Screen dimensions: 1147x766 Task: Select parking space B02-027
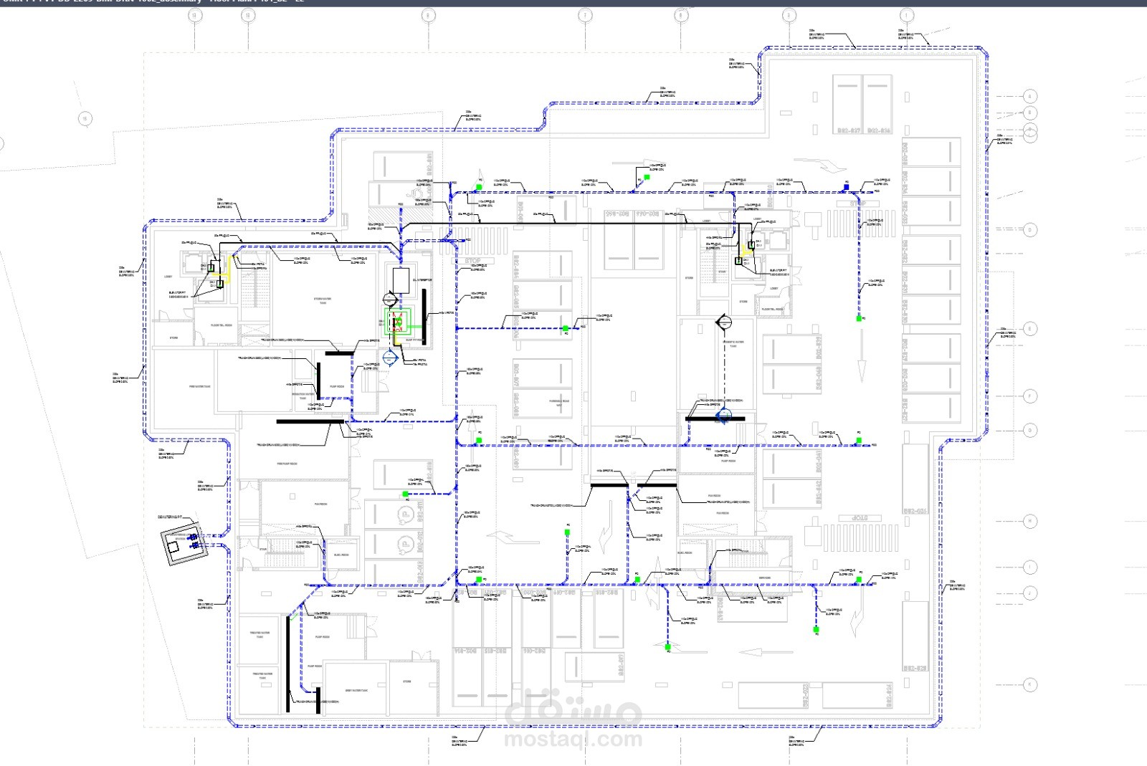[848, 104]
